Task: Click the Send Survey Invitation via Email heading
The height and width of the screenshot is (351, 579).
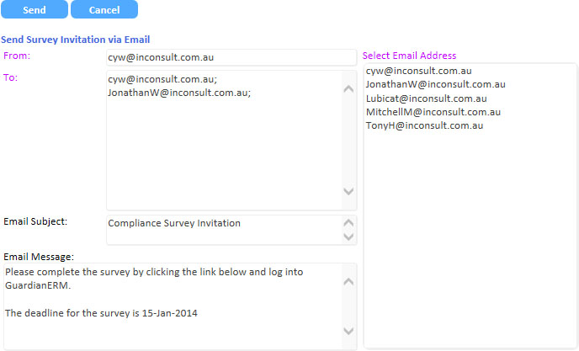Action: (x=76, y=40)
